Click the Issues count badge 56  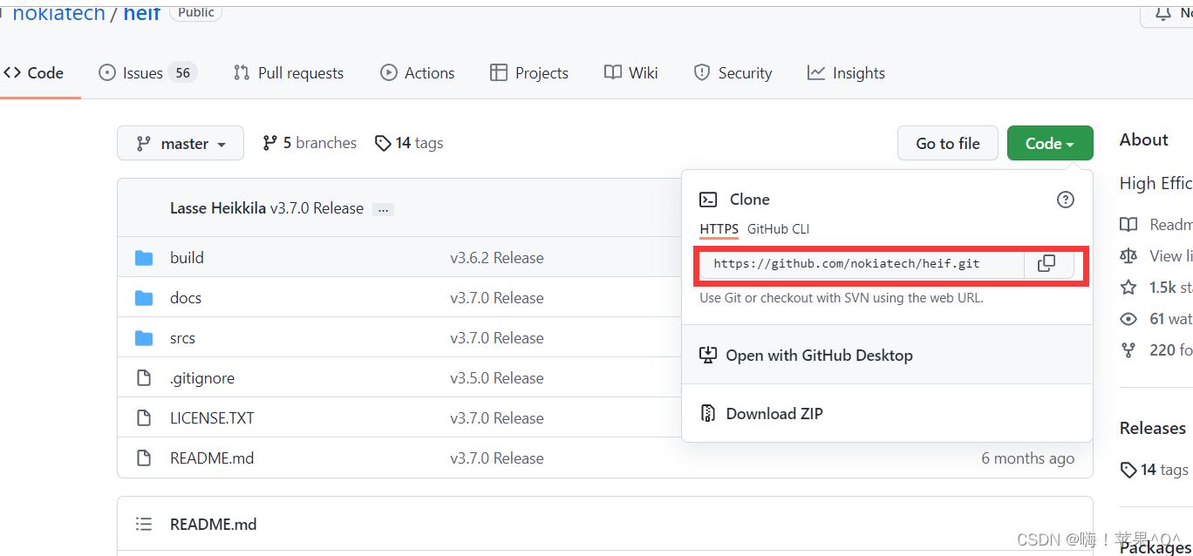click(x=182, y=73)
